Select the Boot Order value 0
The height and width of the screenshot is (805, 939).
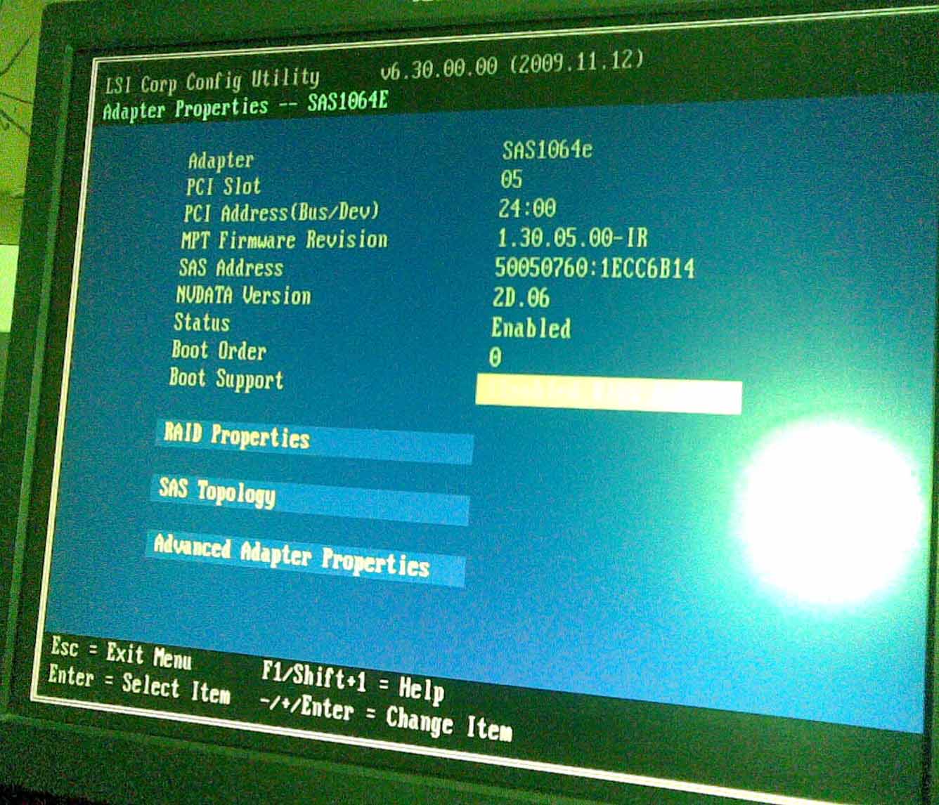coord(496,358)
